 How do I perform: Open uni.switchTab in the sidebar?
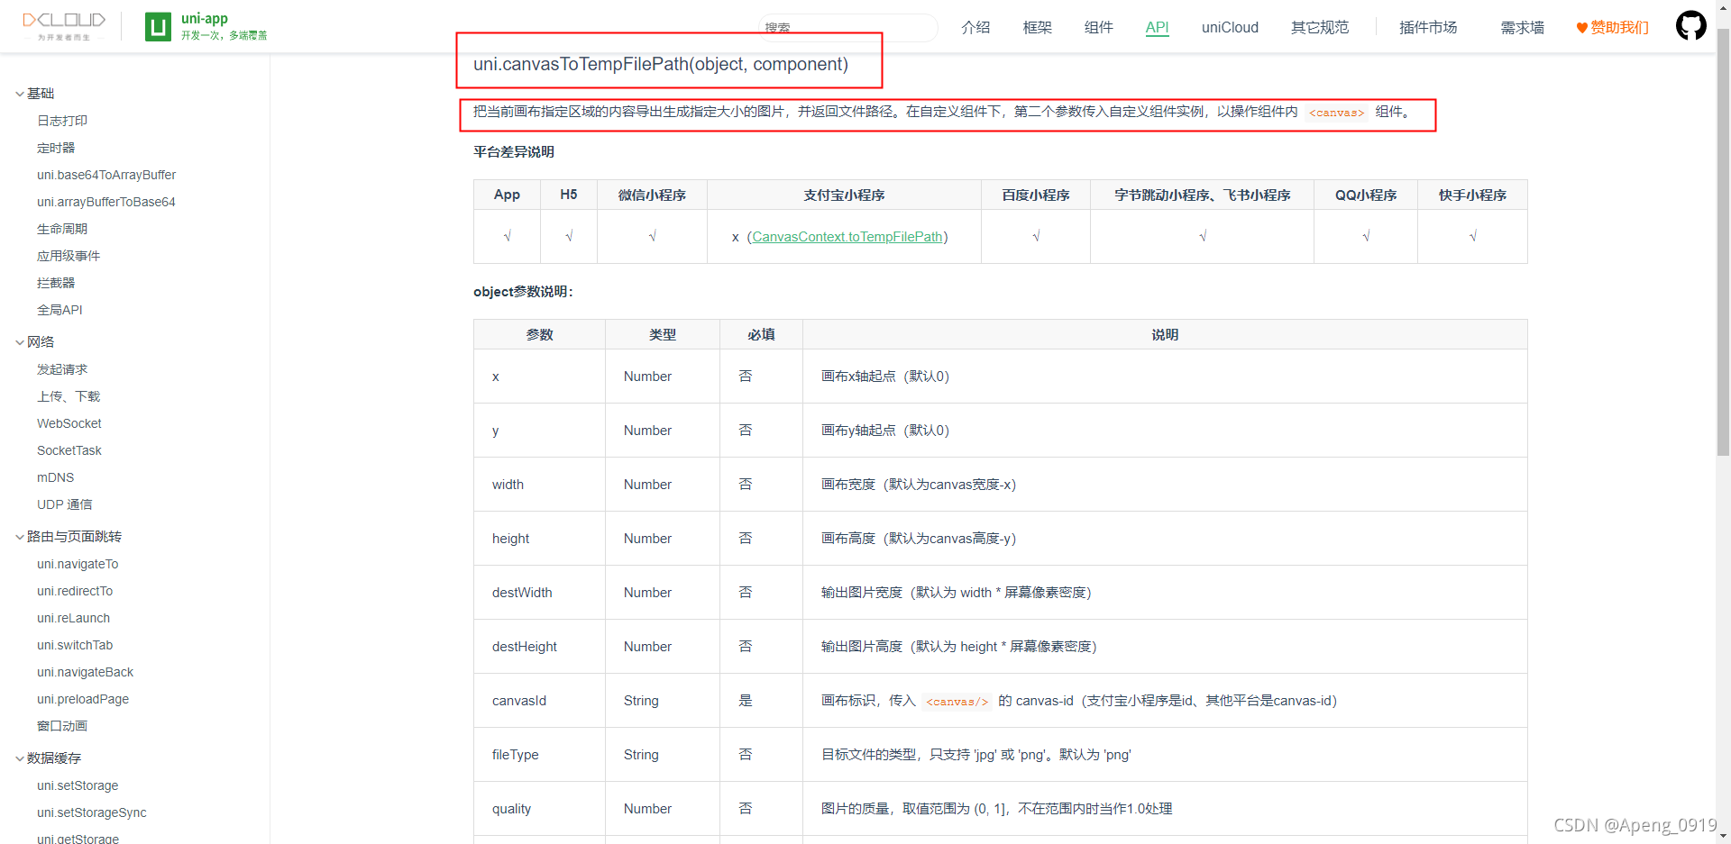tap(75, 645)
